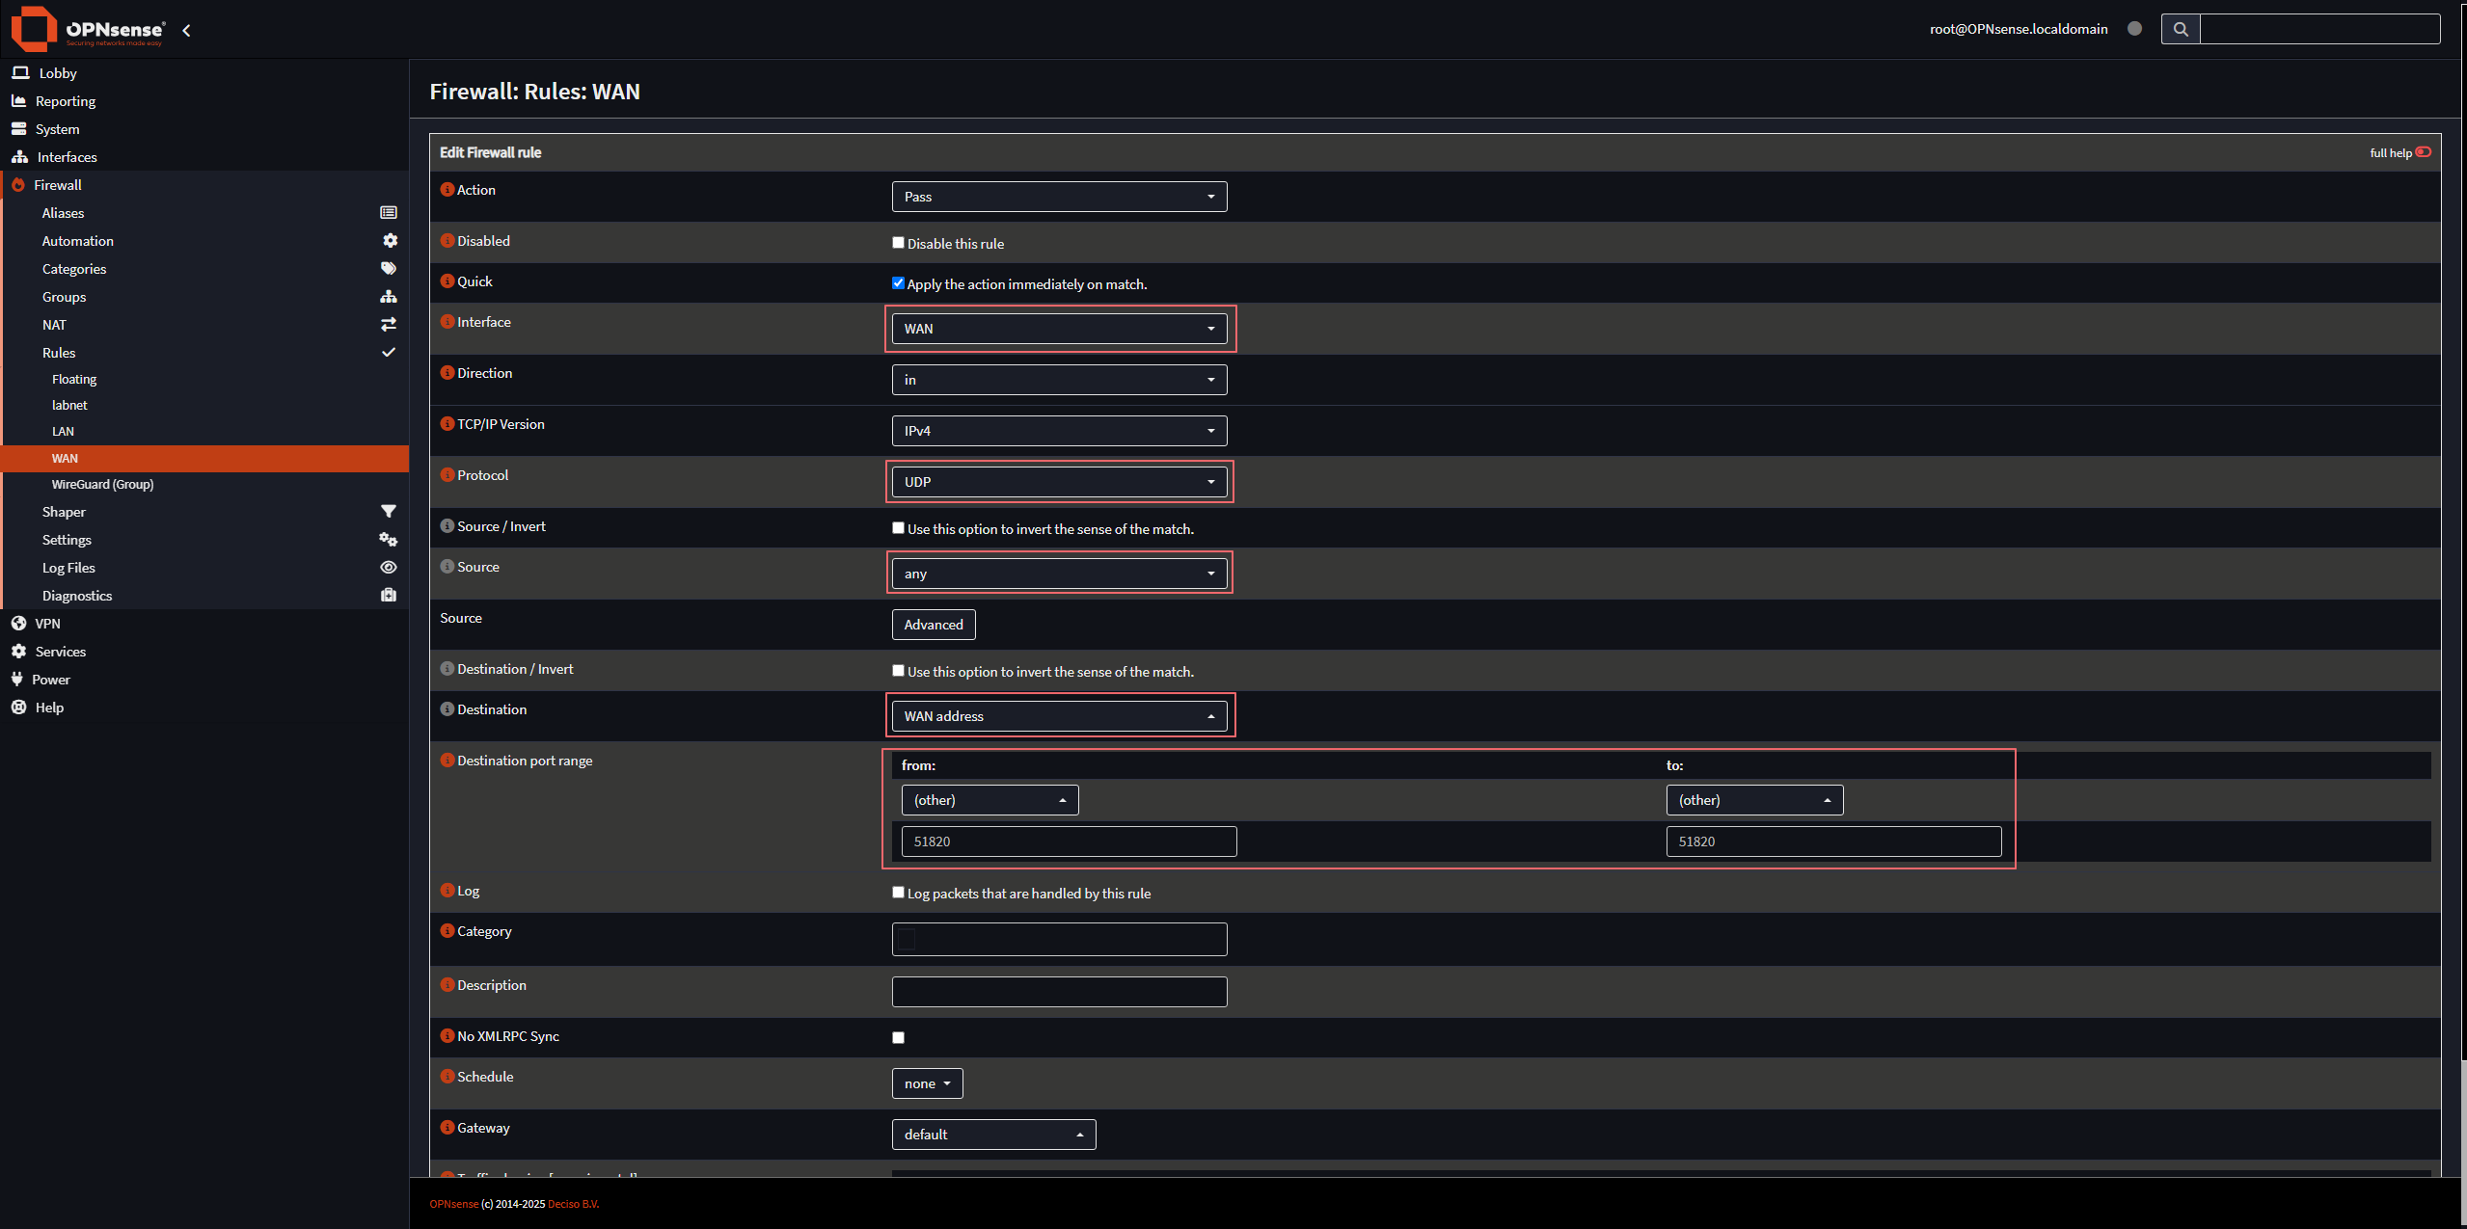
Task: Enable logging of packets for this rule
Action: click(898, 893)
